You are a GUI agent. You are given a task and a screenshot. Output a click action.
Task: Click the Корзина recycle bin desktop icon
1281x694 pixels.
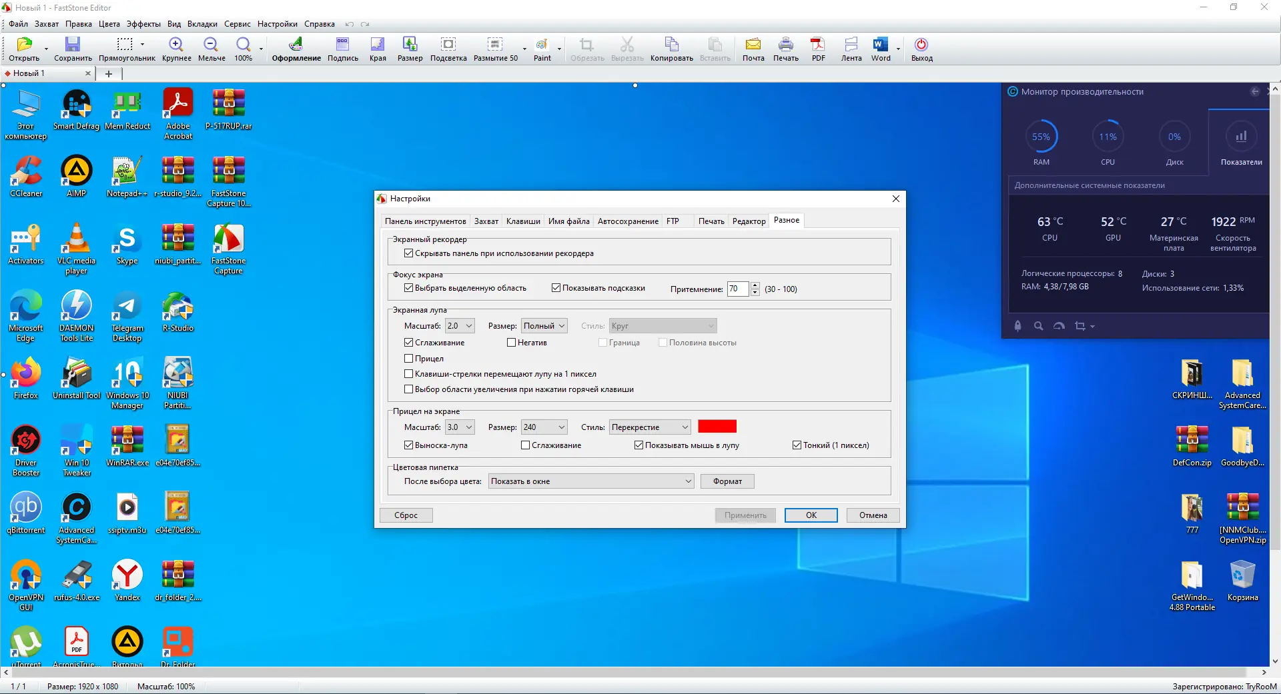click(x=1242, y=581)
